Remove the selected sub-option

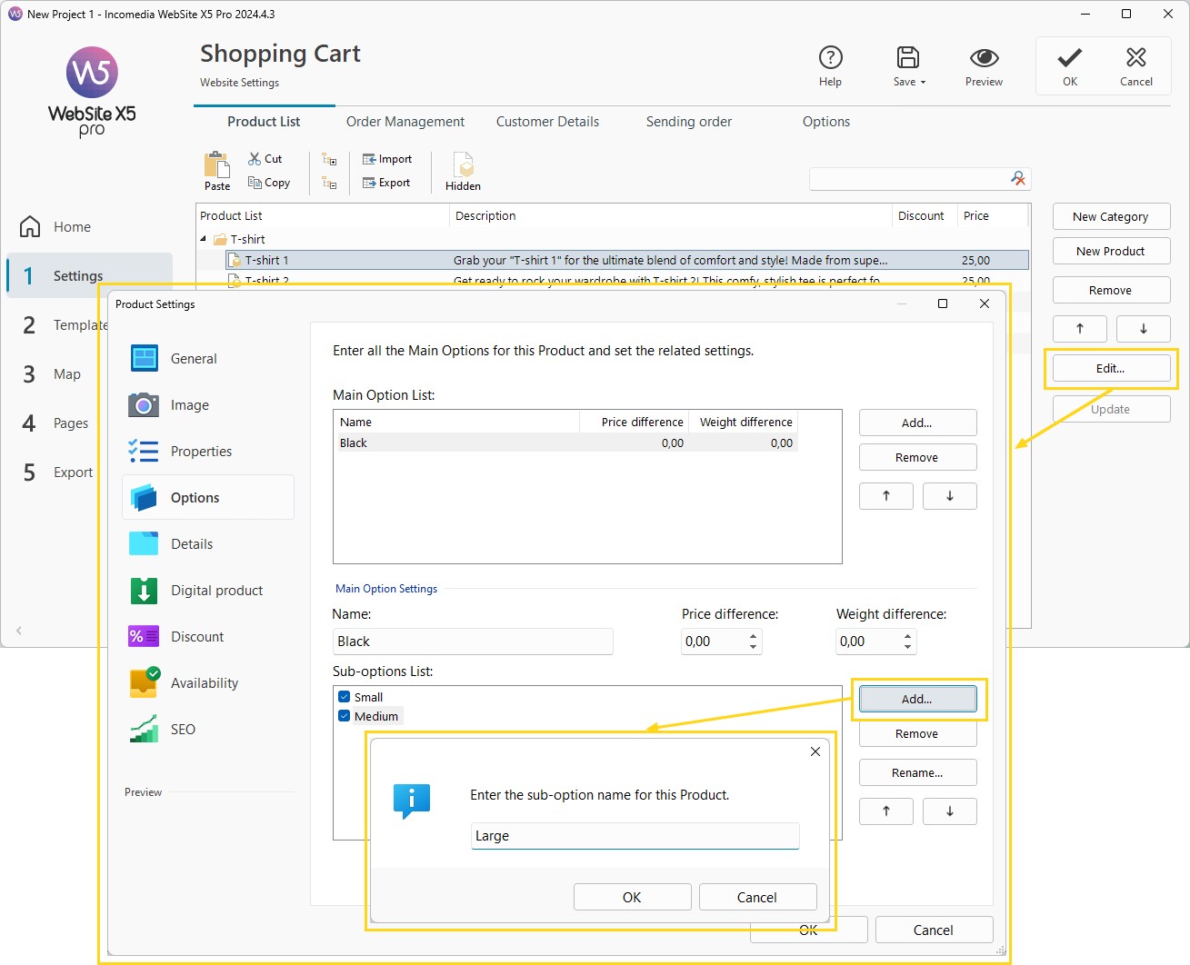[917, 734]
